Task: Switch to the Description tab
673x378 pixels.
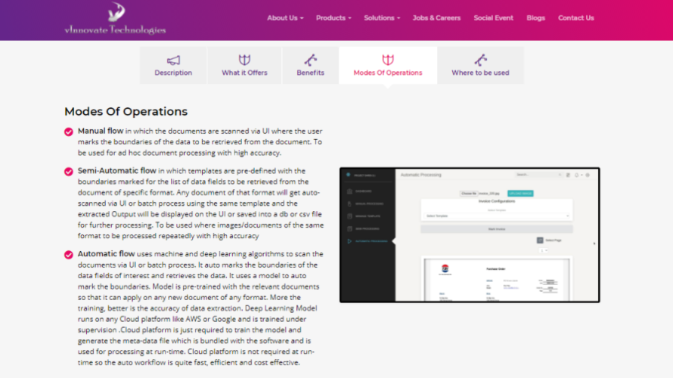Action: (173, 65)
